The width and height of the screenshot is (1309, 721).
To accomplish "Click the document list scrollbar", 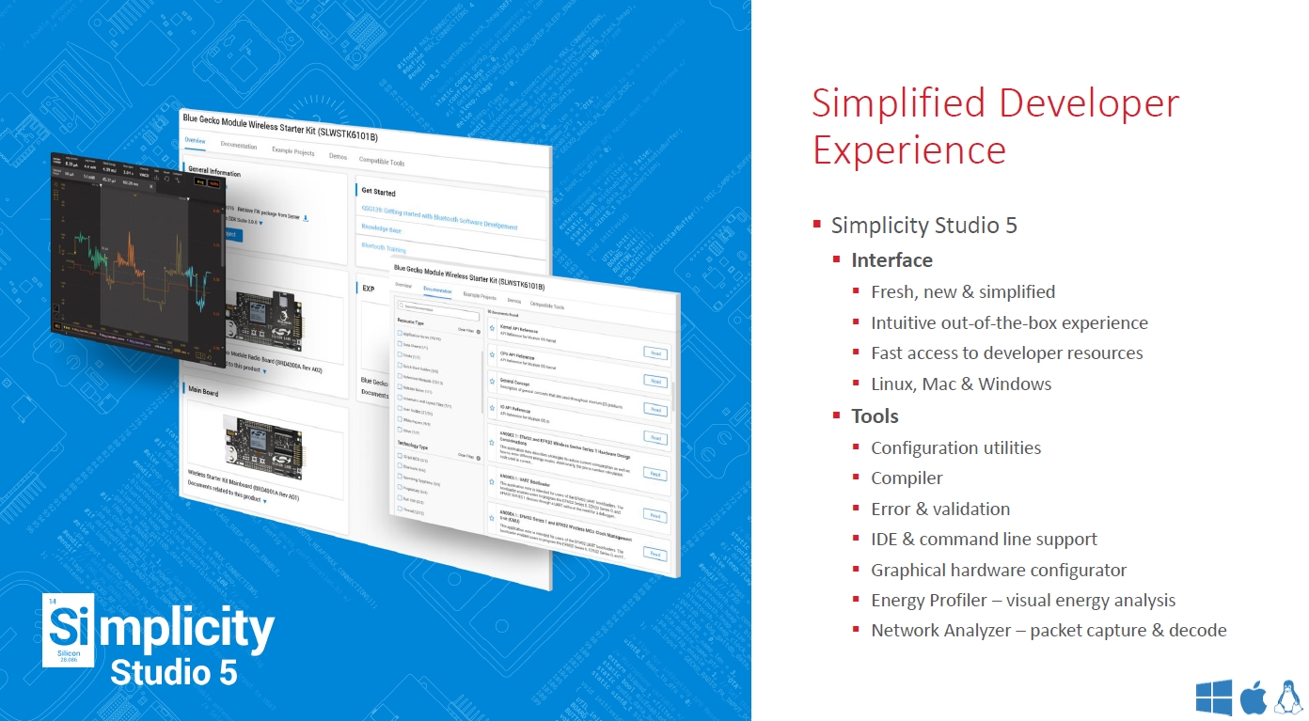I will click(x=673, y=397).
